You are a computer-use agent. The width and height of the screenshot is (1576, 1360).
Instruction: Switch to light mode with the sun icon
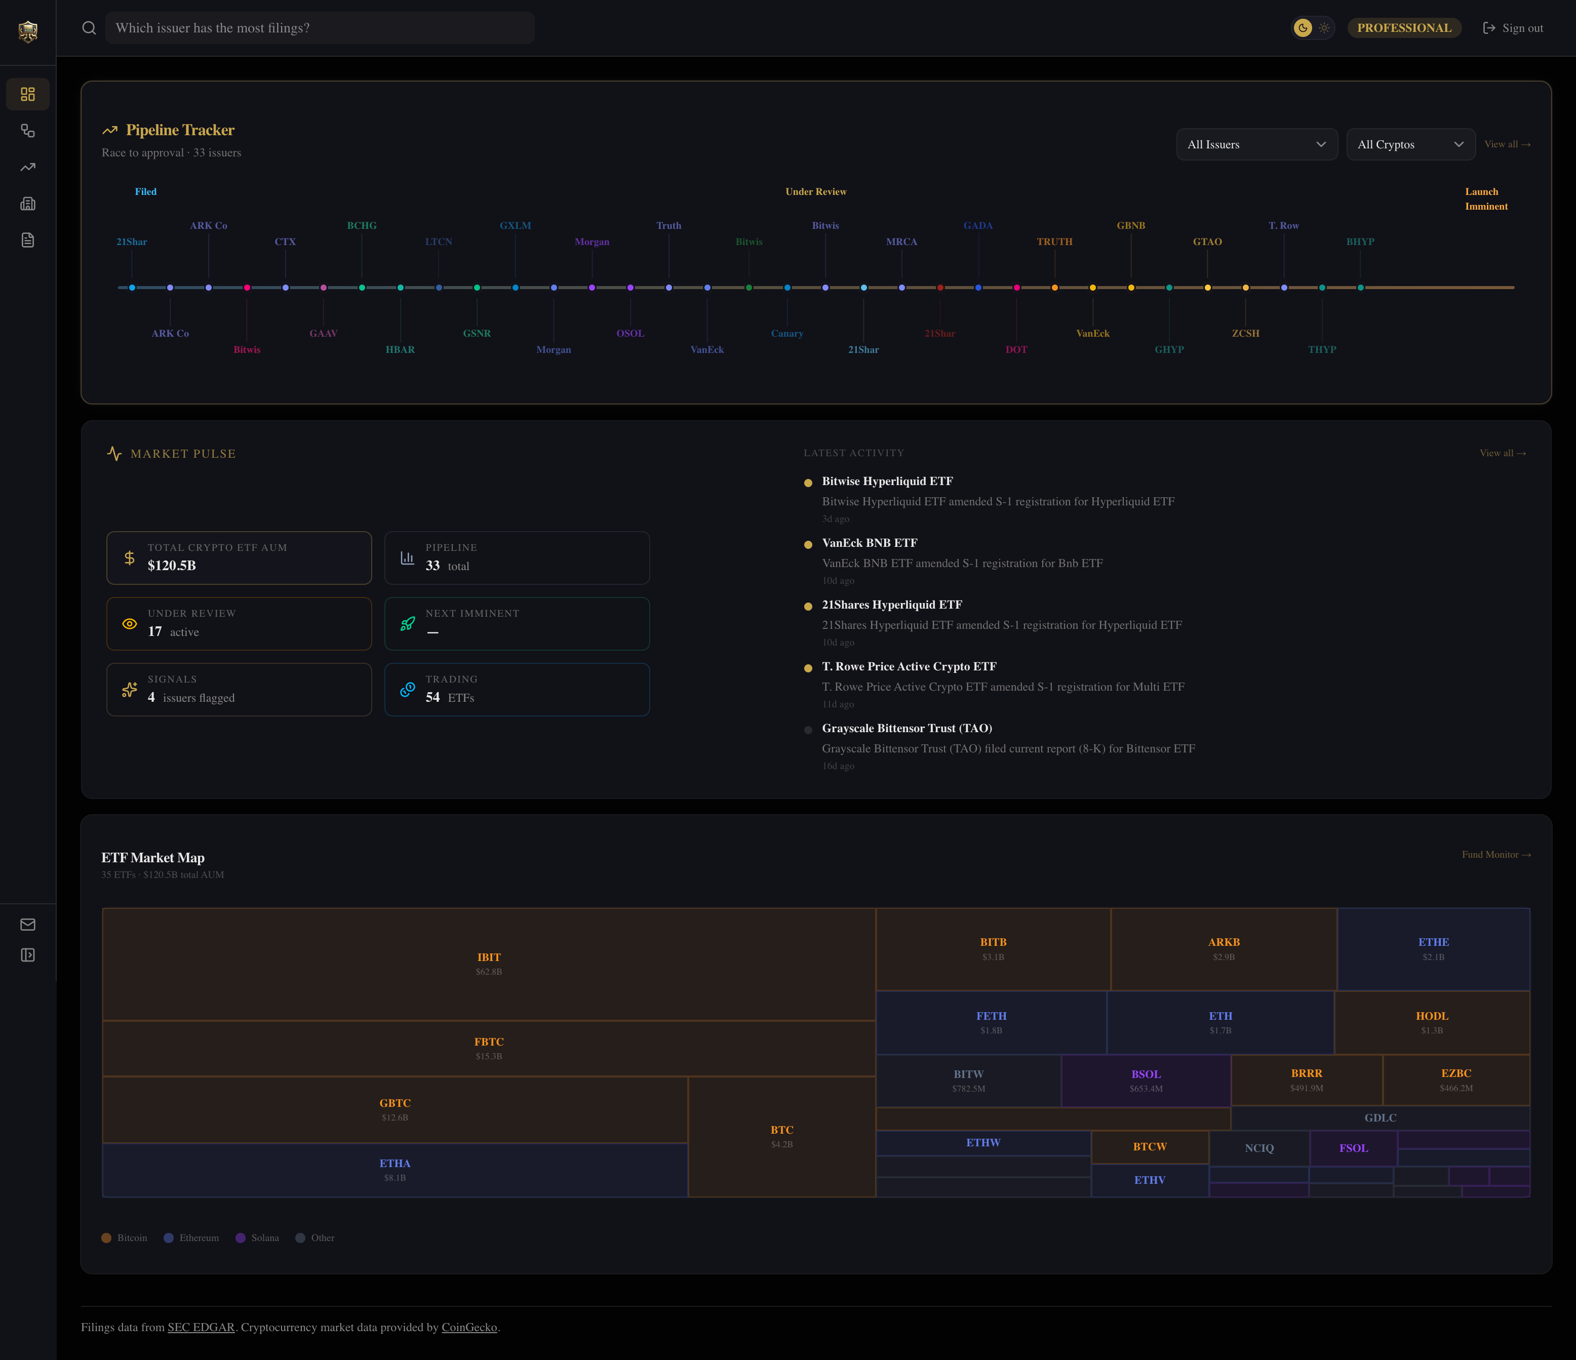(1324, 28)
